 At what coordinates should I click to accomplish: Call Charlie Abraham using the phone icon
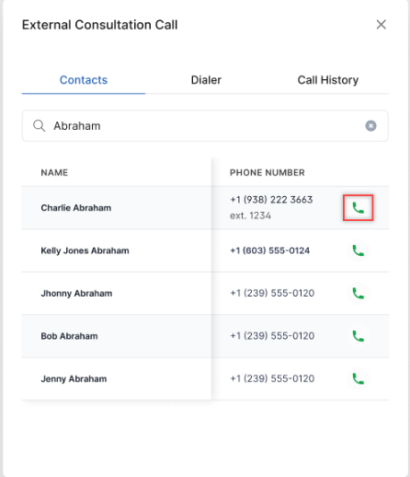tap(358, 208)
